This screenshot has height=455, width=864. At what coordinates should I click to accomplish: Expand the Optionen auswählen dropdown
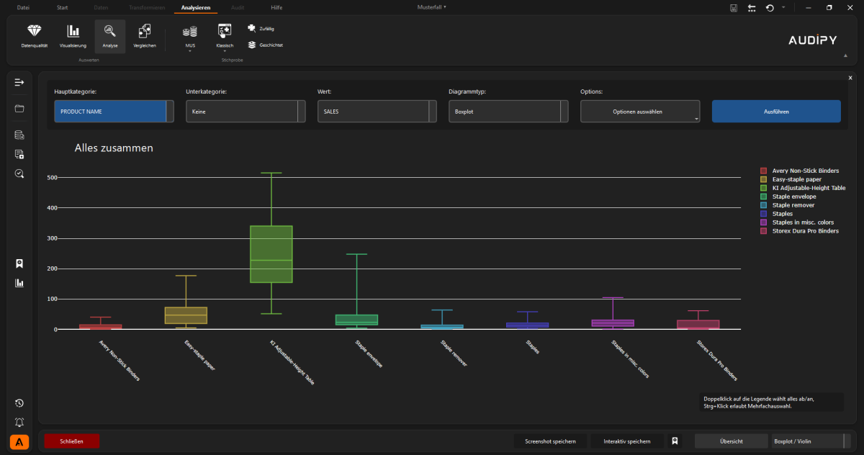click(x=639, y=112)
